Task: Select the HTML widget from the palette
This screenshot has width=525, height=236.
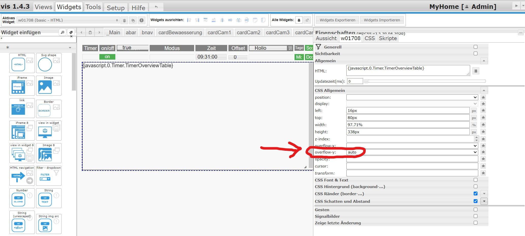Action: pos(22,63)
